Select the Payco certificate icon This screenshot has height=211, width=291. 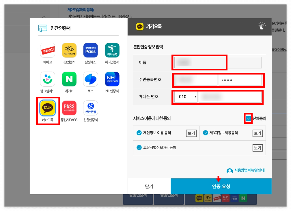tap(48, 50)
